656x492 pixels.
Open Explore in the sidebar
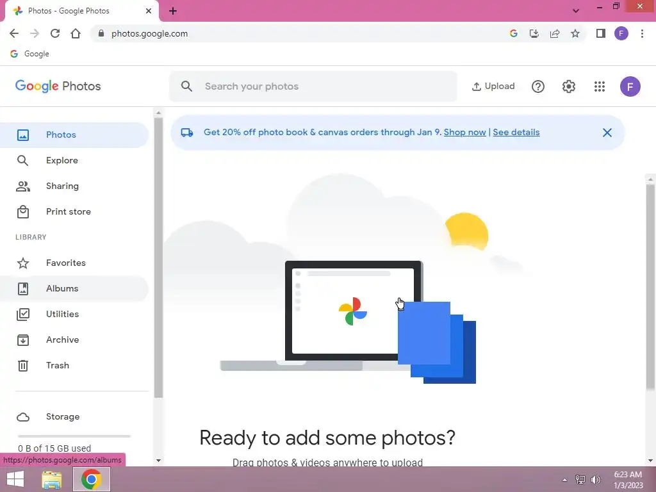(x=74, y=160)
